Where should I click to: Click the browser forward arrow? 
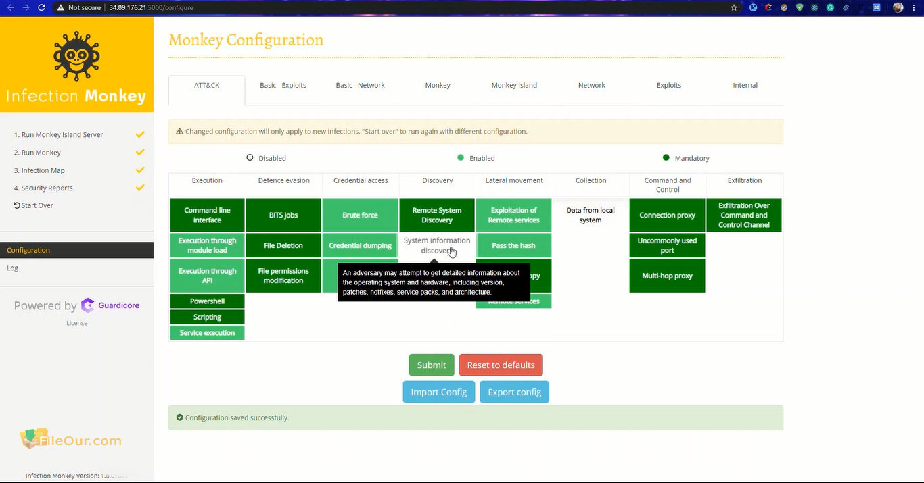coord(26,7)
